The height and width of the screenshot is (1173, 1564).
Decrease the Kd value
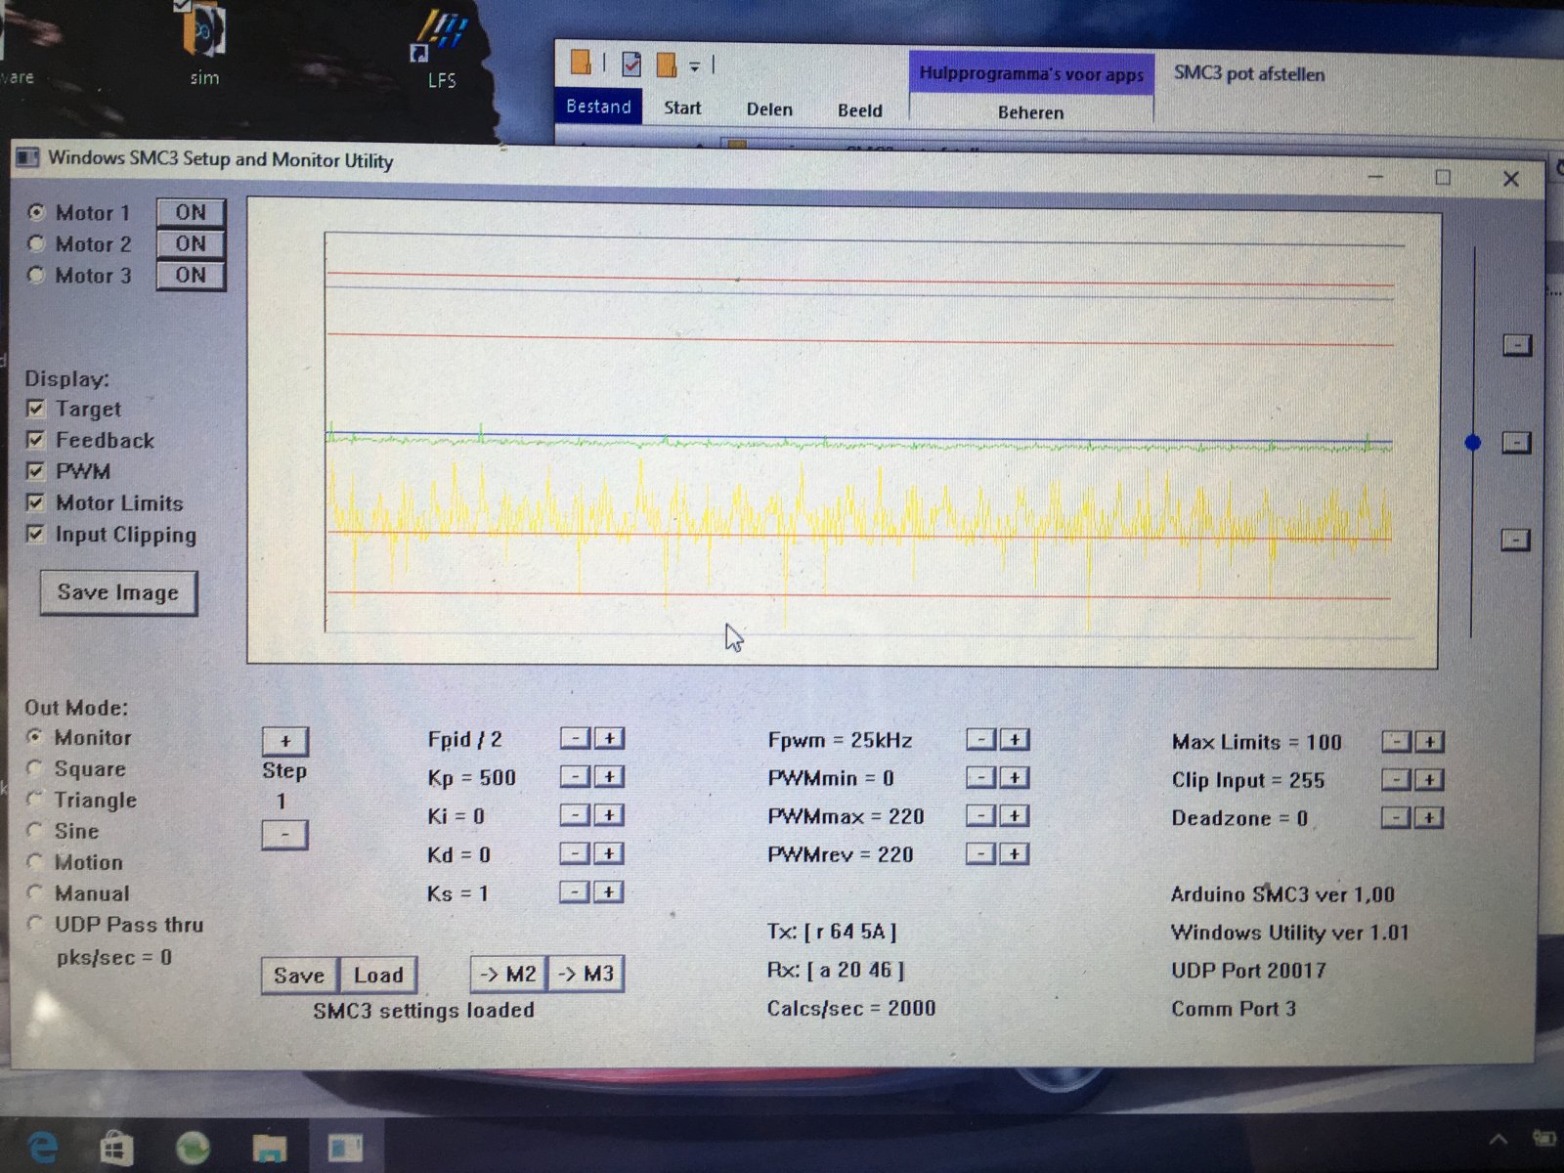[x=575, y=853]
